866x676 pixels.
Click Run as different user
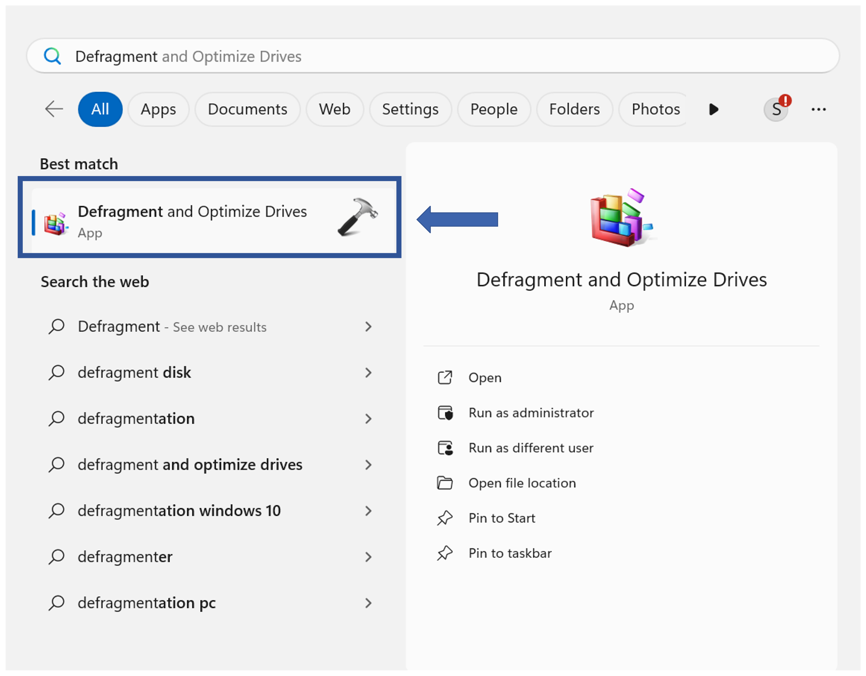pos(531,448)
